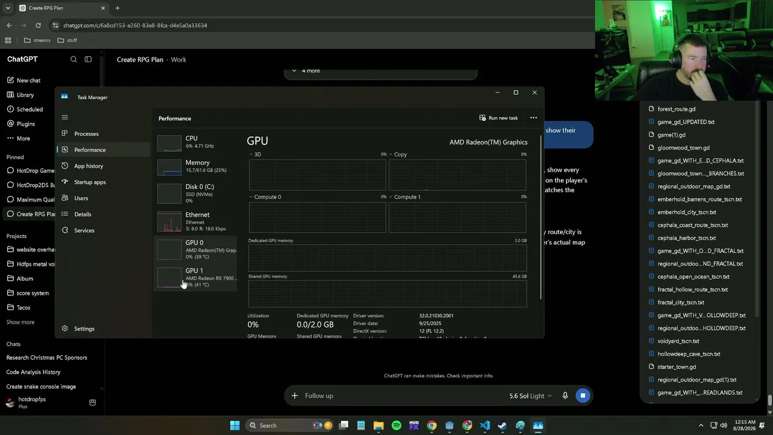
Task: Collapse the ChatGPT sidebar
Action: 88,59
